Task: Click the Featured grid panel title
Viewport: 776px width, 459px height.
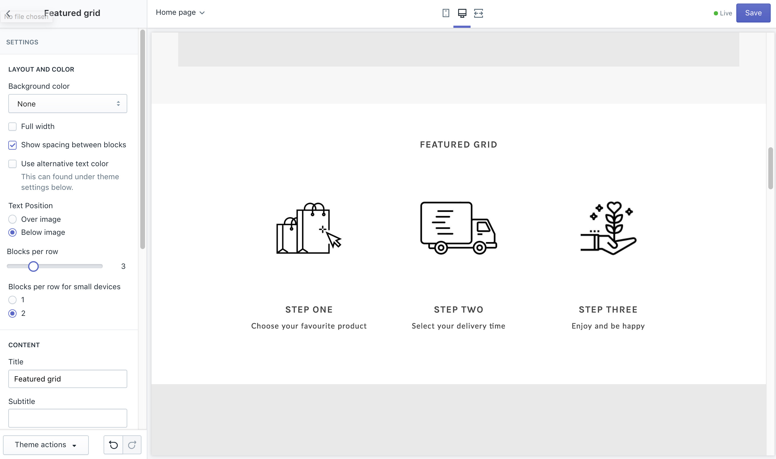Action: click(x=72, y=13)
